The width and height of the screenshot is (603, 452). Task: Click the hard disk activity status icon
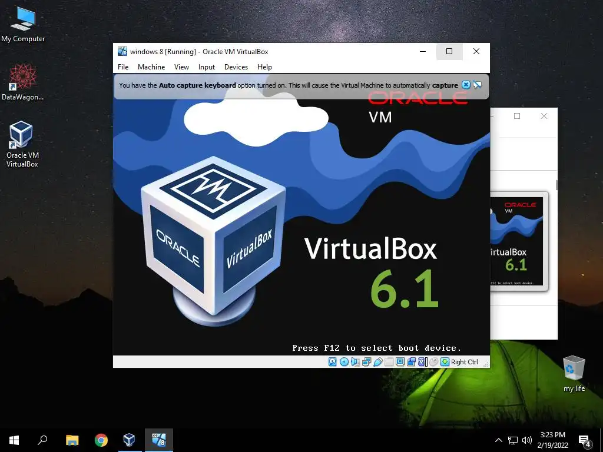pos(333,362)
